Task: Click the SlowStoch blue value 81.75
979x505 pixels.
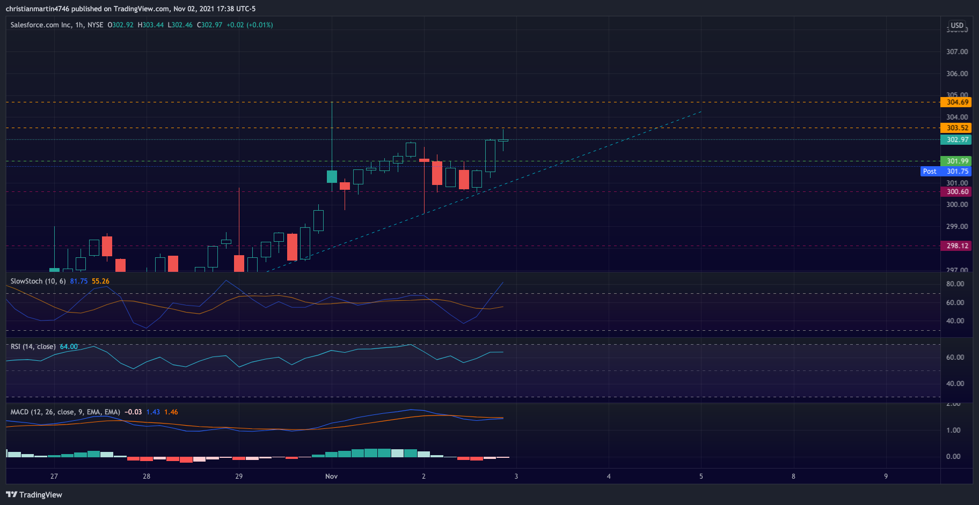Action: [79, 281]
